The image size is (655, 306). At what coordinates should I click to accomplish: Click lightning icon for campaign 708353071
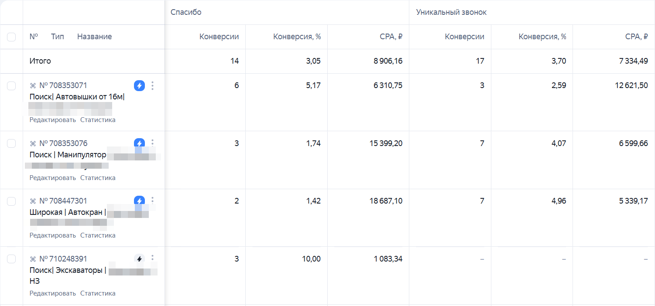[139, 85]
